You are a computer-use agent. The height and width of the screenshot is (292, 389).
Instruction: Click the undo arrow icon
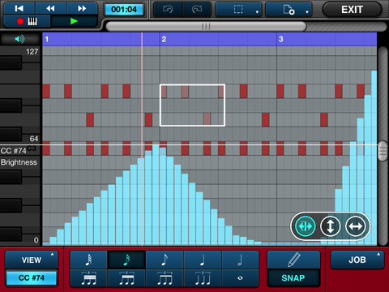point(168,10)
